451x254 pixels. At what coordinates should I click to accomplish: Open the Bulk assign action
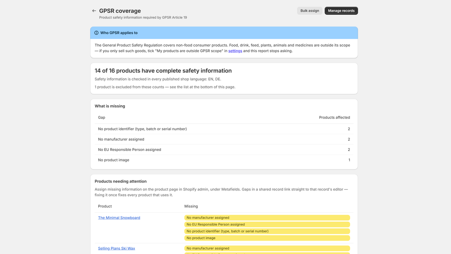(310, 11)
